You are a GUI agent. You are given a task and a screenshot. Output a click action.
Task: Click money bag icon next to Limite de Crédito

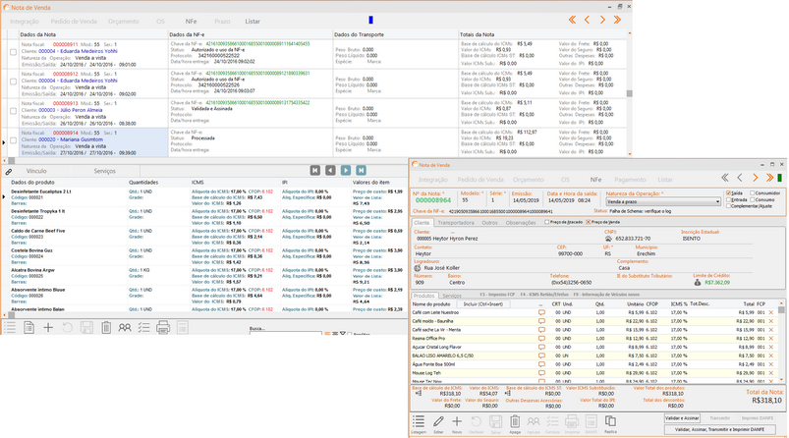click(x=698, y=283)
